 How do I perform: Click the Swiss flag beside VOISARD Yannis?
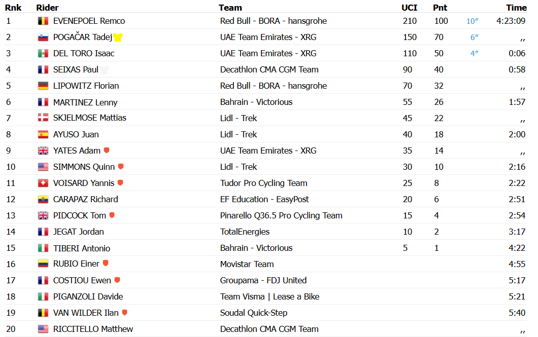(x=43, y=183)
